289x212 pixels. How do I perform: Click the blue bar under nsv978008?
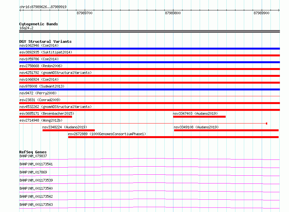point(149,89)
